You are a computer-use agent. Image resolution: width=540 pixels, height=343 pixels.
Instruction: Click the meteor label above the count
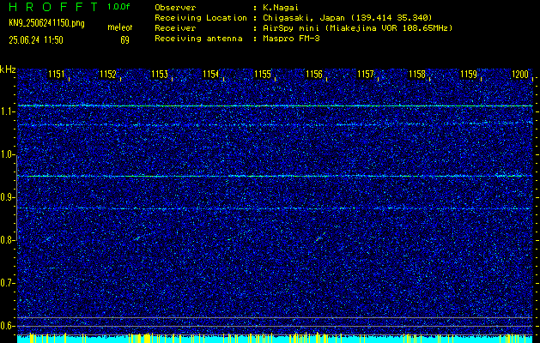tap(120, 27)
